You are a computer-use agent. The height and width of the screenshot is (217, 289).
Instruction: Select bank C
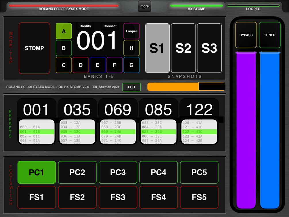64,65
